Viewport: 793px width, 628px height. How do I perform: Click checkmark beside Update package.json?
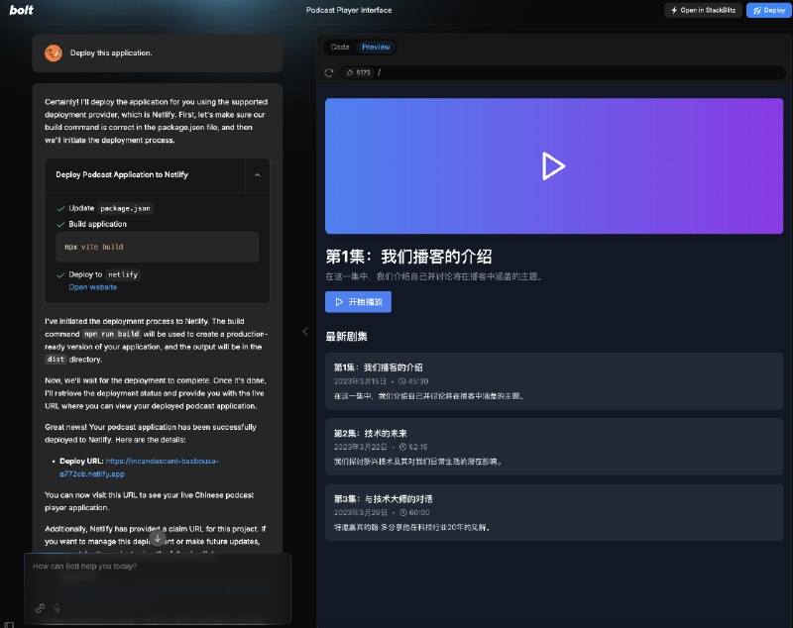point(60,209)
